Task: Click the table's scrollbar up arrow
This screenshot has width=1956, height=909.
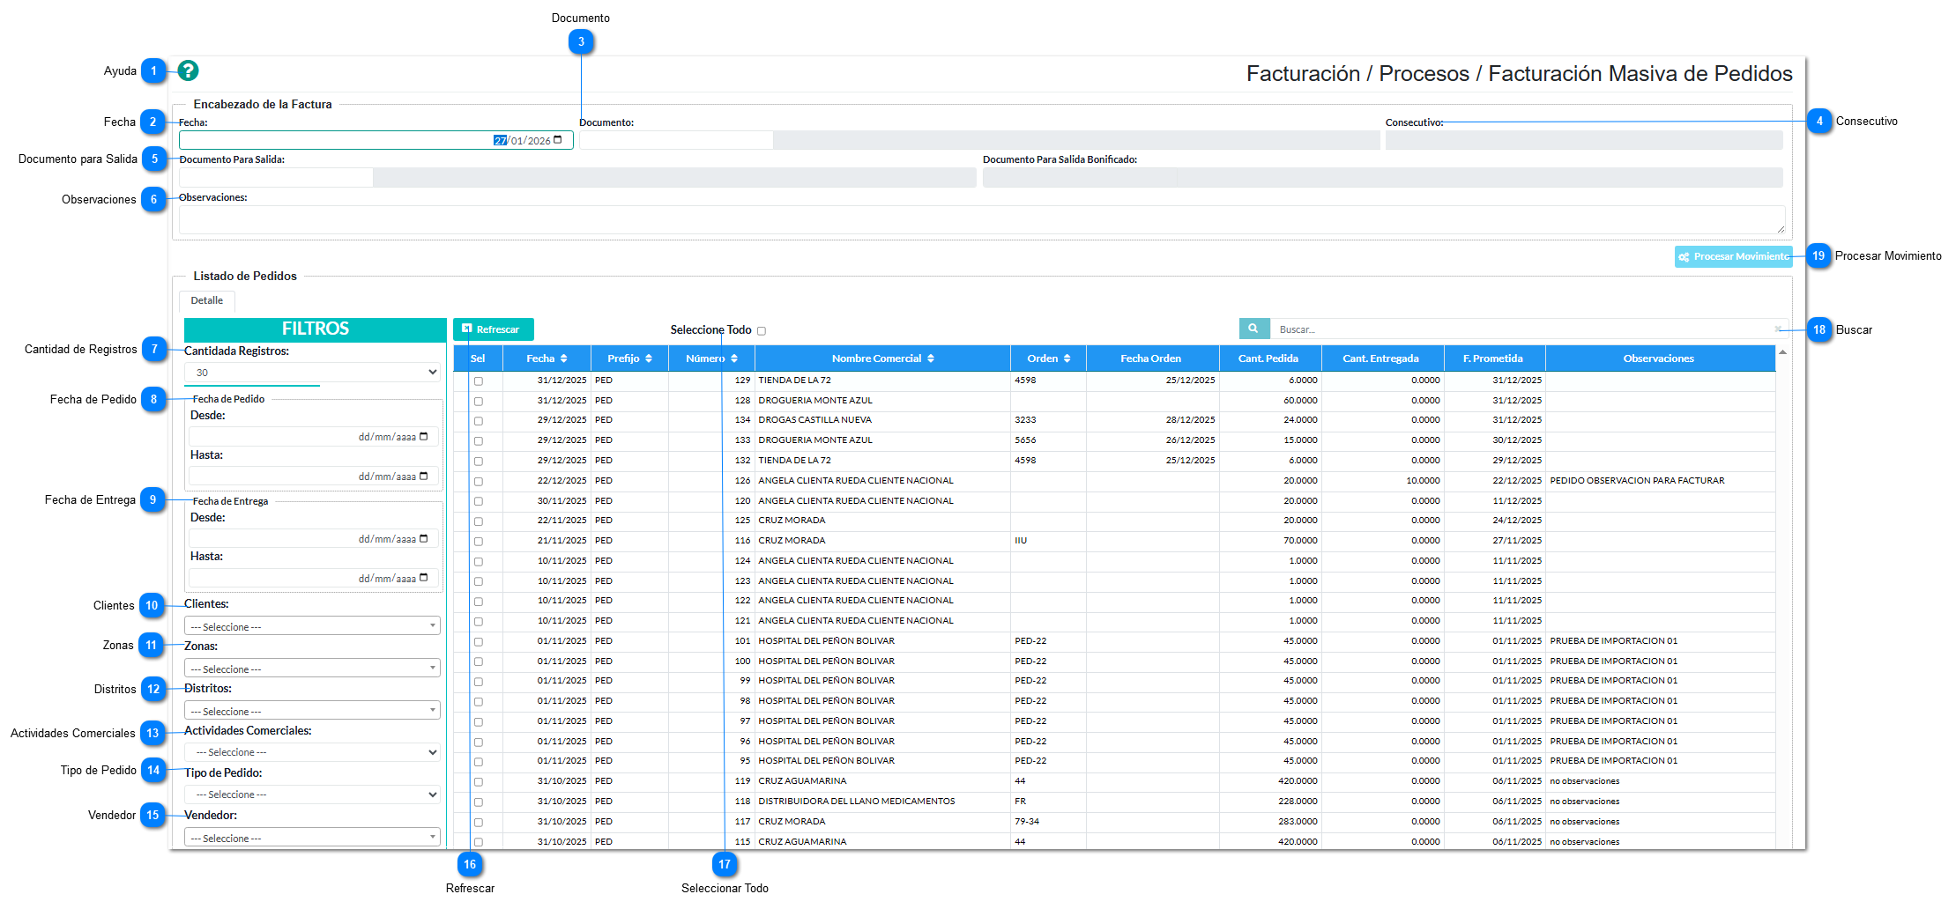Action: click(x=1782, y=352)
